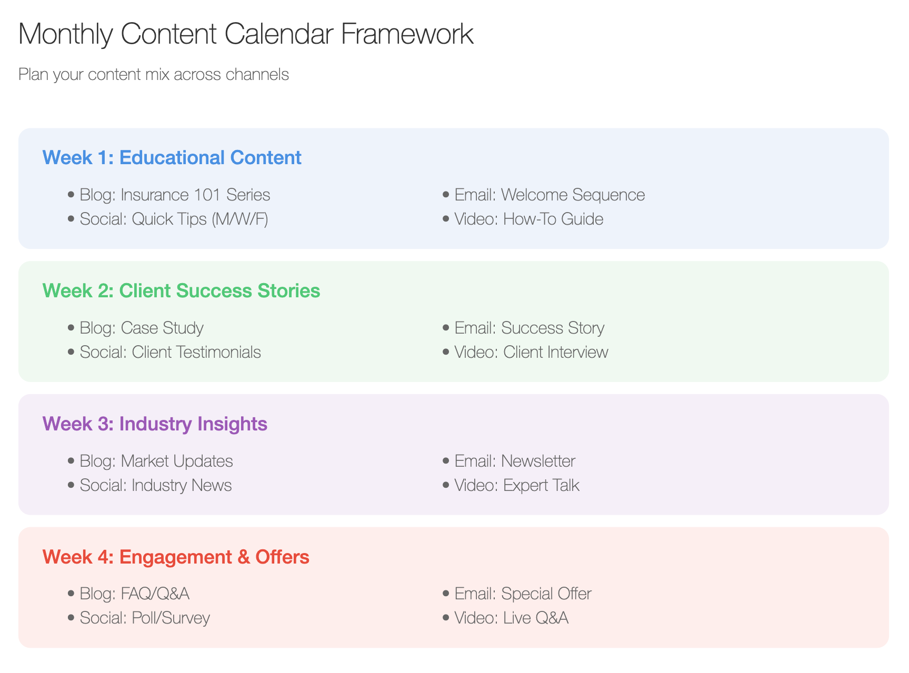Select the subtitle about content mix
The image size is (909, 673).
[x=154, y=75]
